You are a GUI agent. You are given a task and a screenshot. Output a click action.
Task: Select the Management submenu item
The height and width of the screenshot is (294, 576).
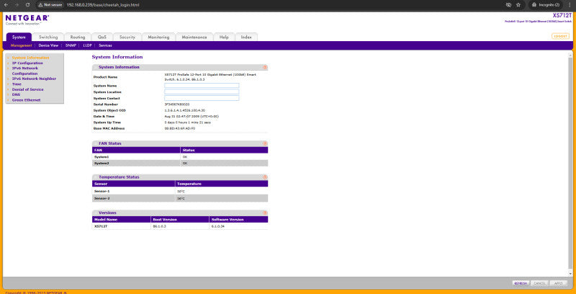[x=21, y=45]
